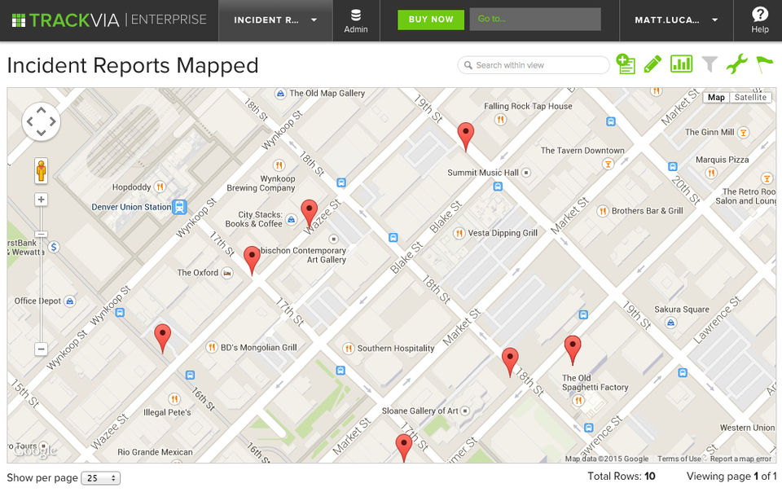Click the BD's Mongolian Grill icon
The image size is (782, 492).
[212, 347]
